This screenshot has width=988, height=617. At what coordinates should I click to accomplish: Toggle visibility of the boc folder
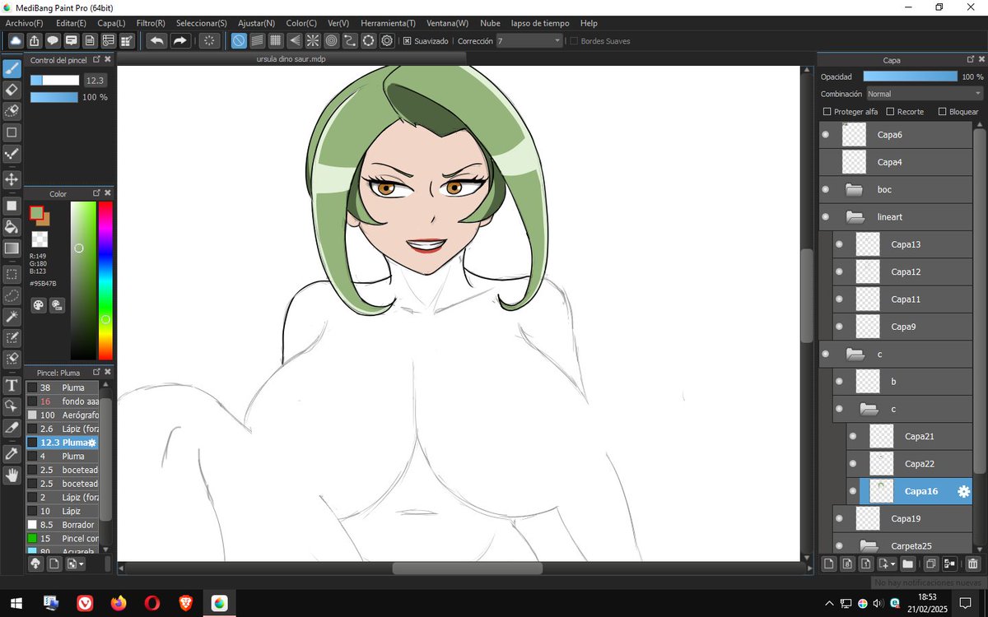[826, 189]
